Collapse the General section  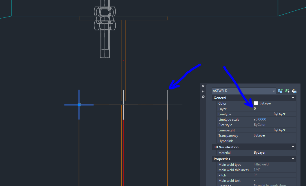coord(293,98)
